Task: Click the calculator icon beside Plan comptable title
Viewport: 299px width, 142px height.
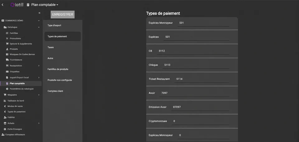Action: 28,5
